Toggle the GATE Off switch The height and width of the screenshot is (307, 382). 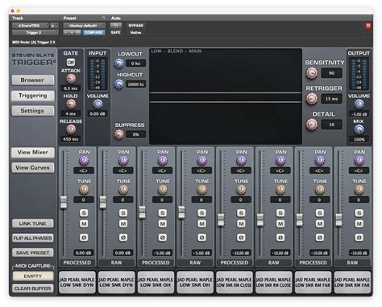(71, 62)
